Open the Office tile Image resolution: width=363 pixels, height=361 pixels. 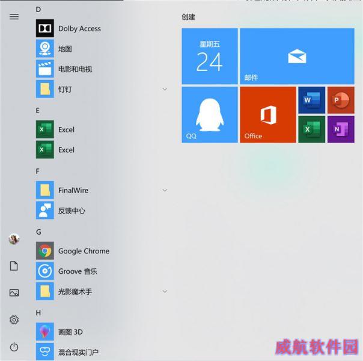point(268,115)
